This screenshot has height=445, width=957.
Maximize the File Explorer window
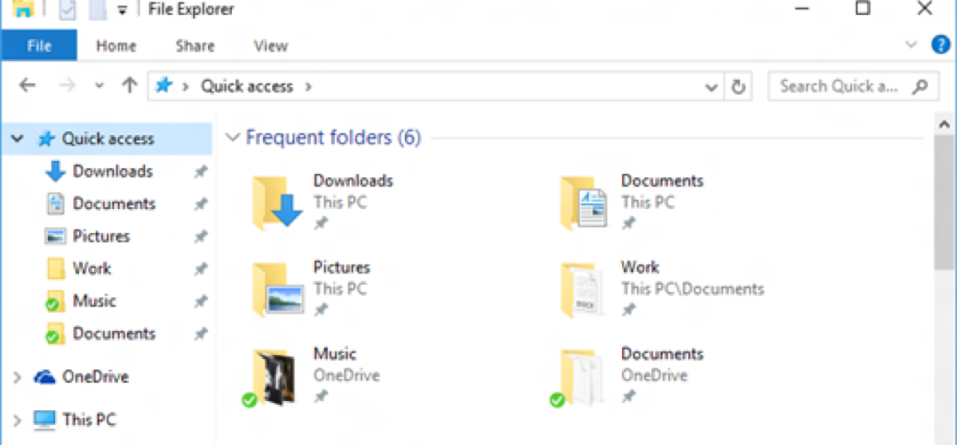tap(863, 9)
